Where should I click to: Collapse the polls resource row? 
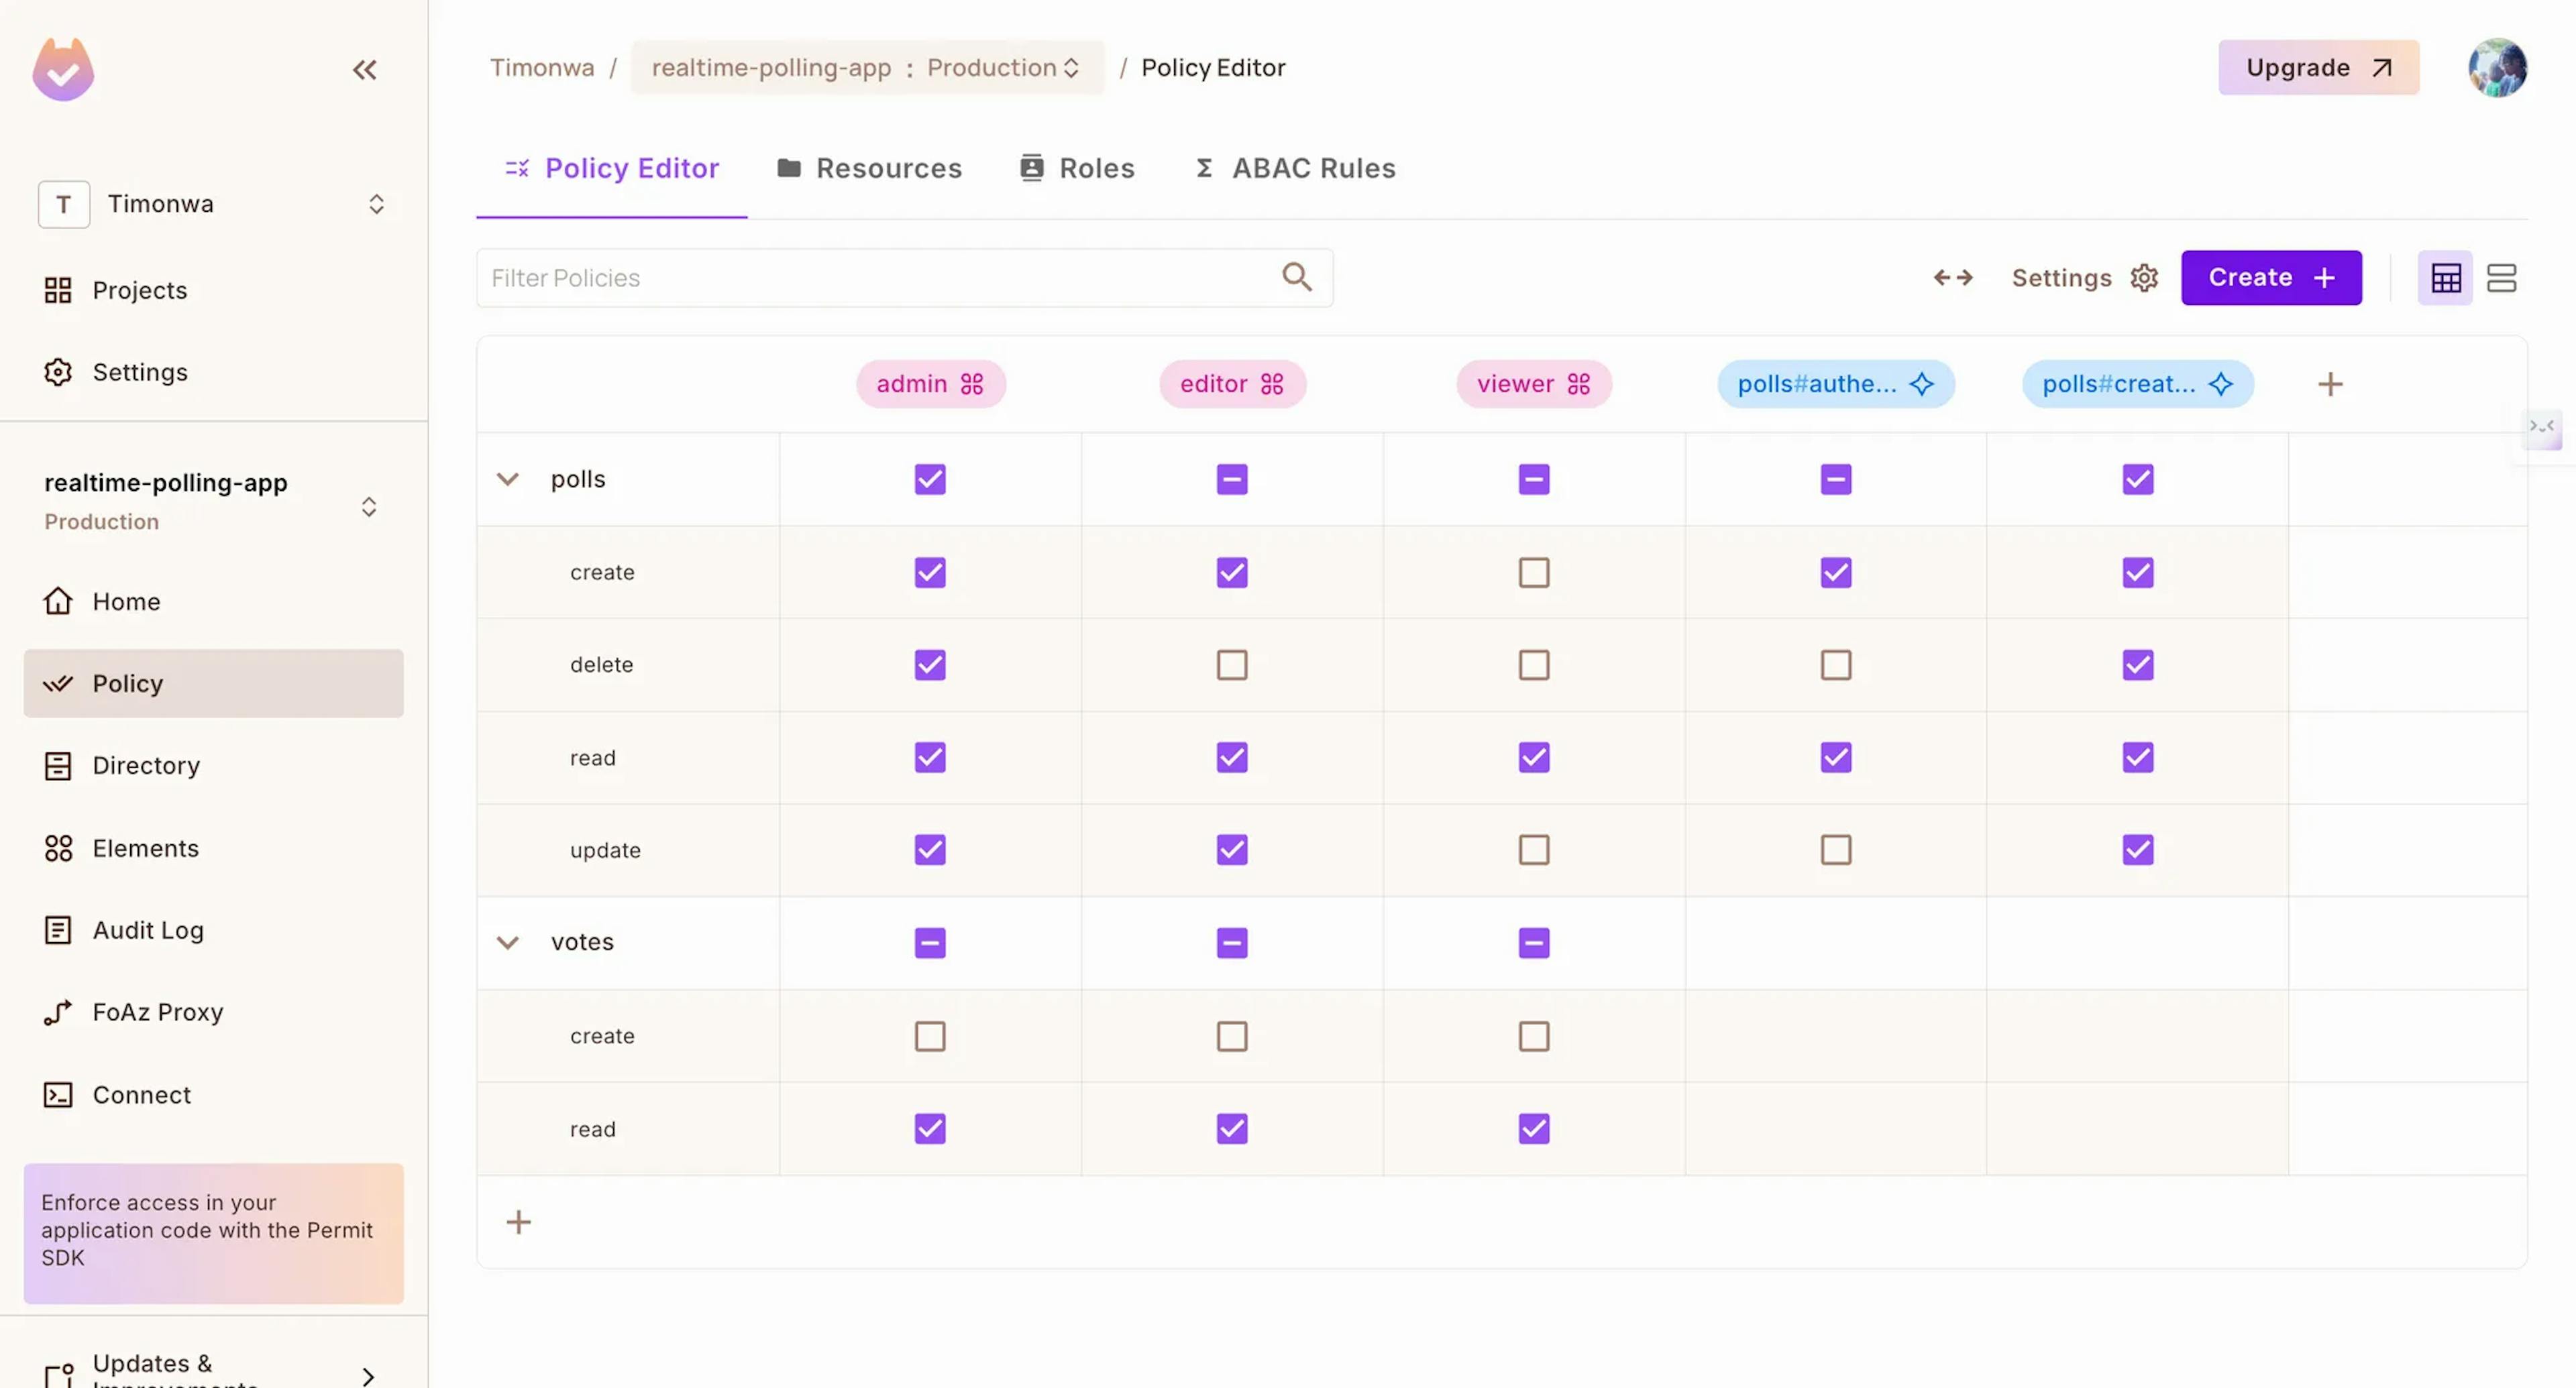(x=508, y=479)
